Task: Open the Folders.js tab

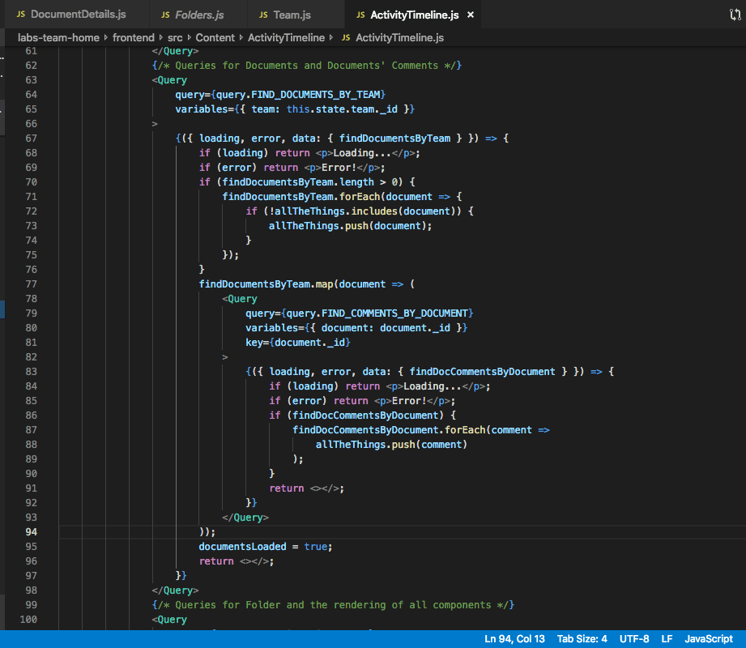Action: (199, 15)
